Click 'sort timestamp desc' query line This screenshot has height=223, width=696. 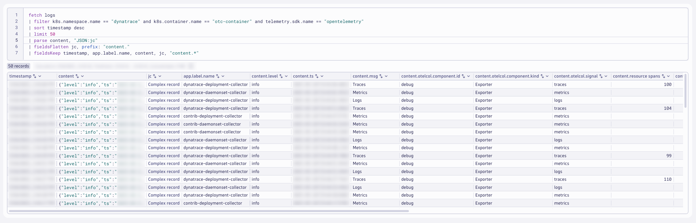tap(56, 28)
